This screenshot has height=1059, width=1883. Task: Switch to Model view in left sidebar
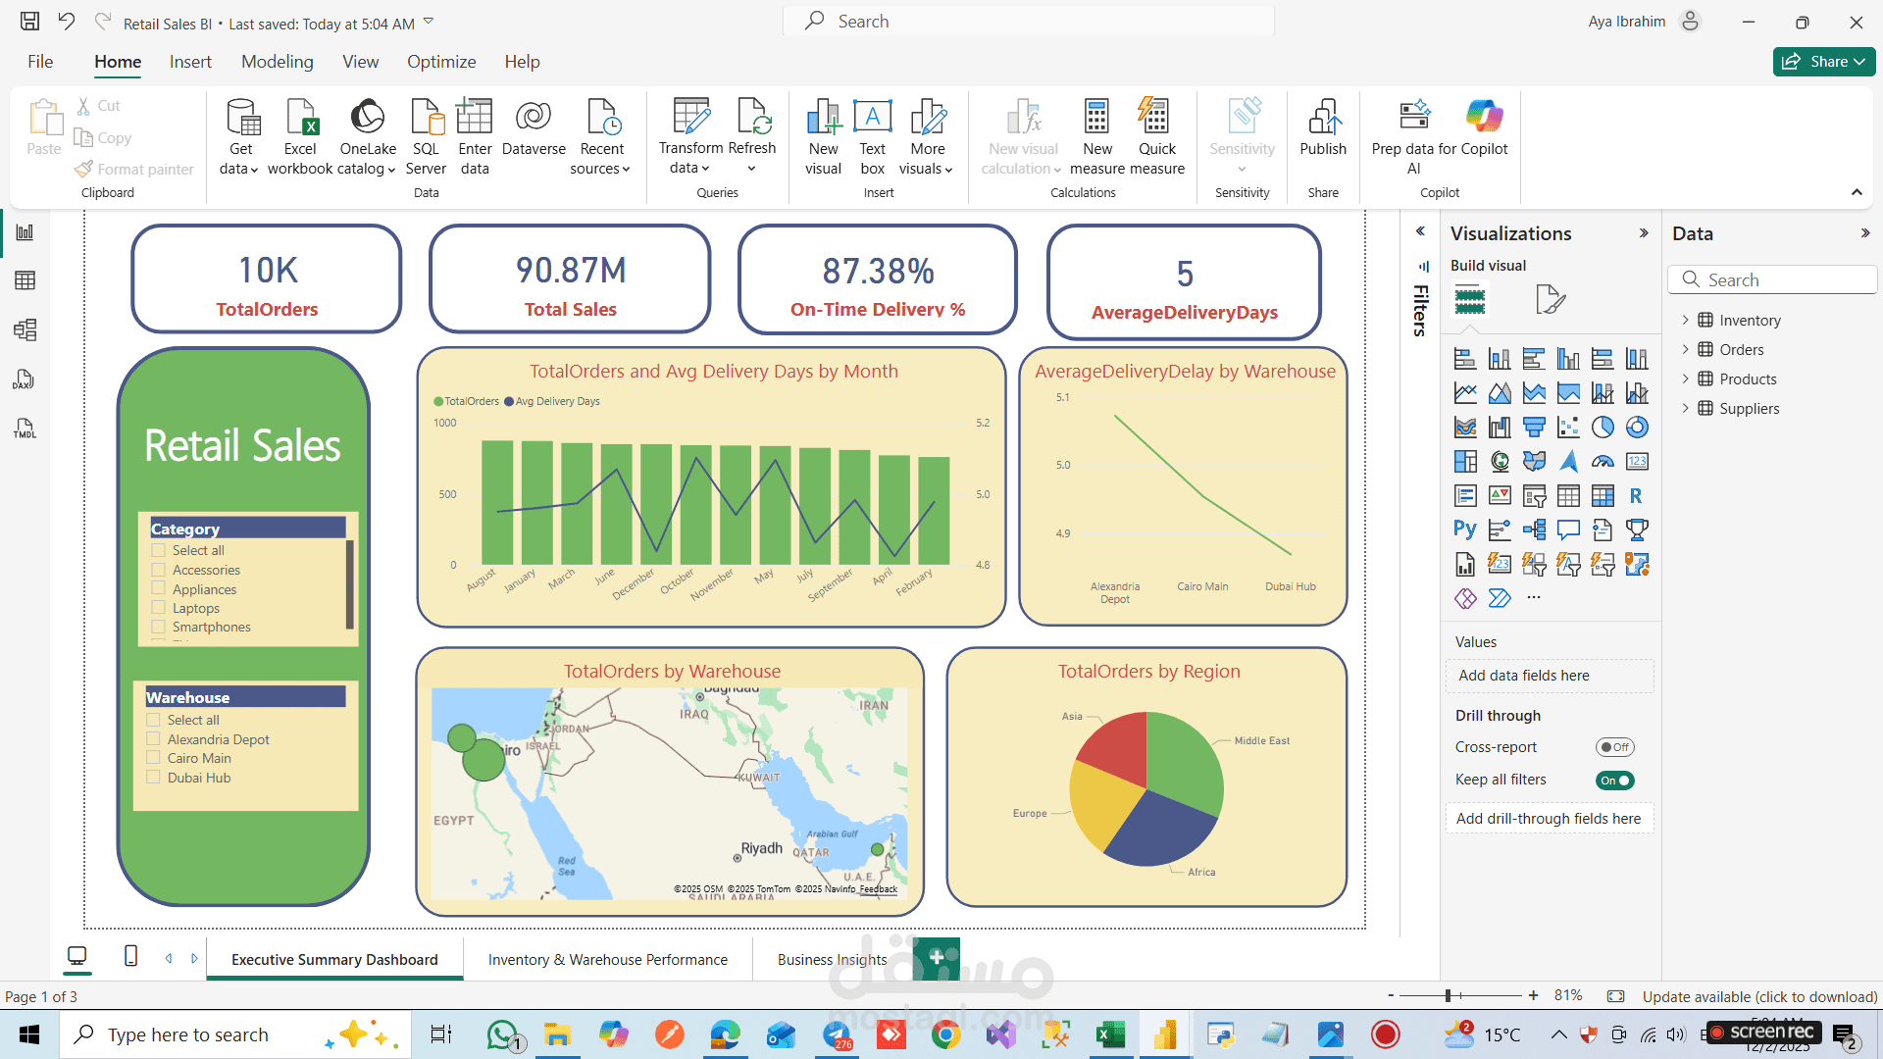coord(25,330)
